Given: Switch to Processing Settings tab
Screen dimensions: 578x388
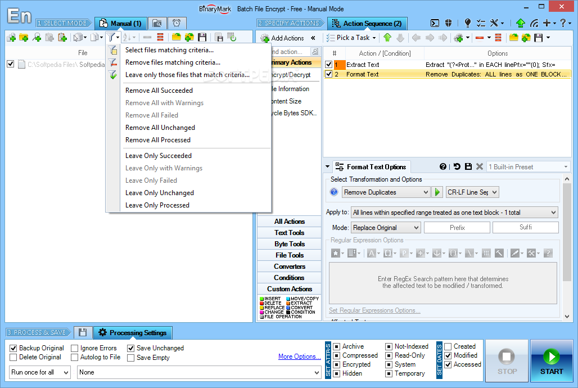Looking at the screenshot, I should [x=133, y=332].
